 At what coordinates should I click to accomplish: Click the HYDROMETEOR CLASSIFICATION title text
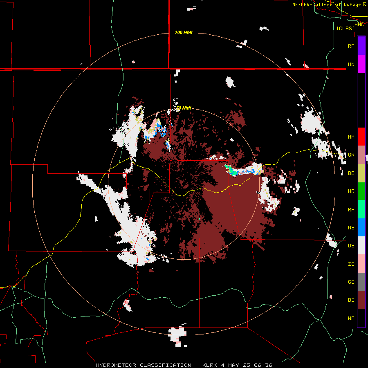[x=144, y=365]
